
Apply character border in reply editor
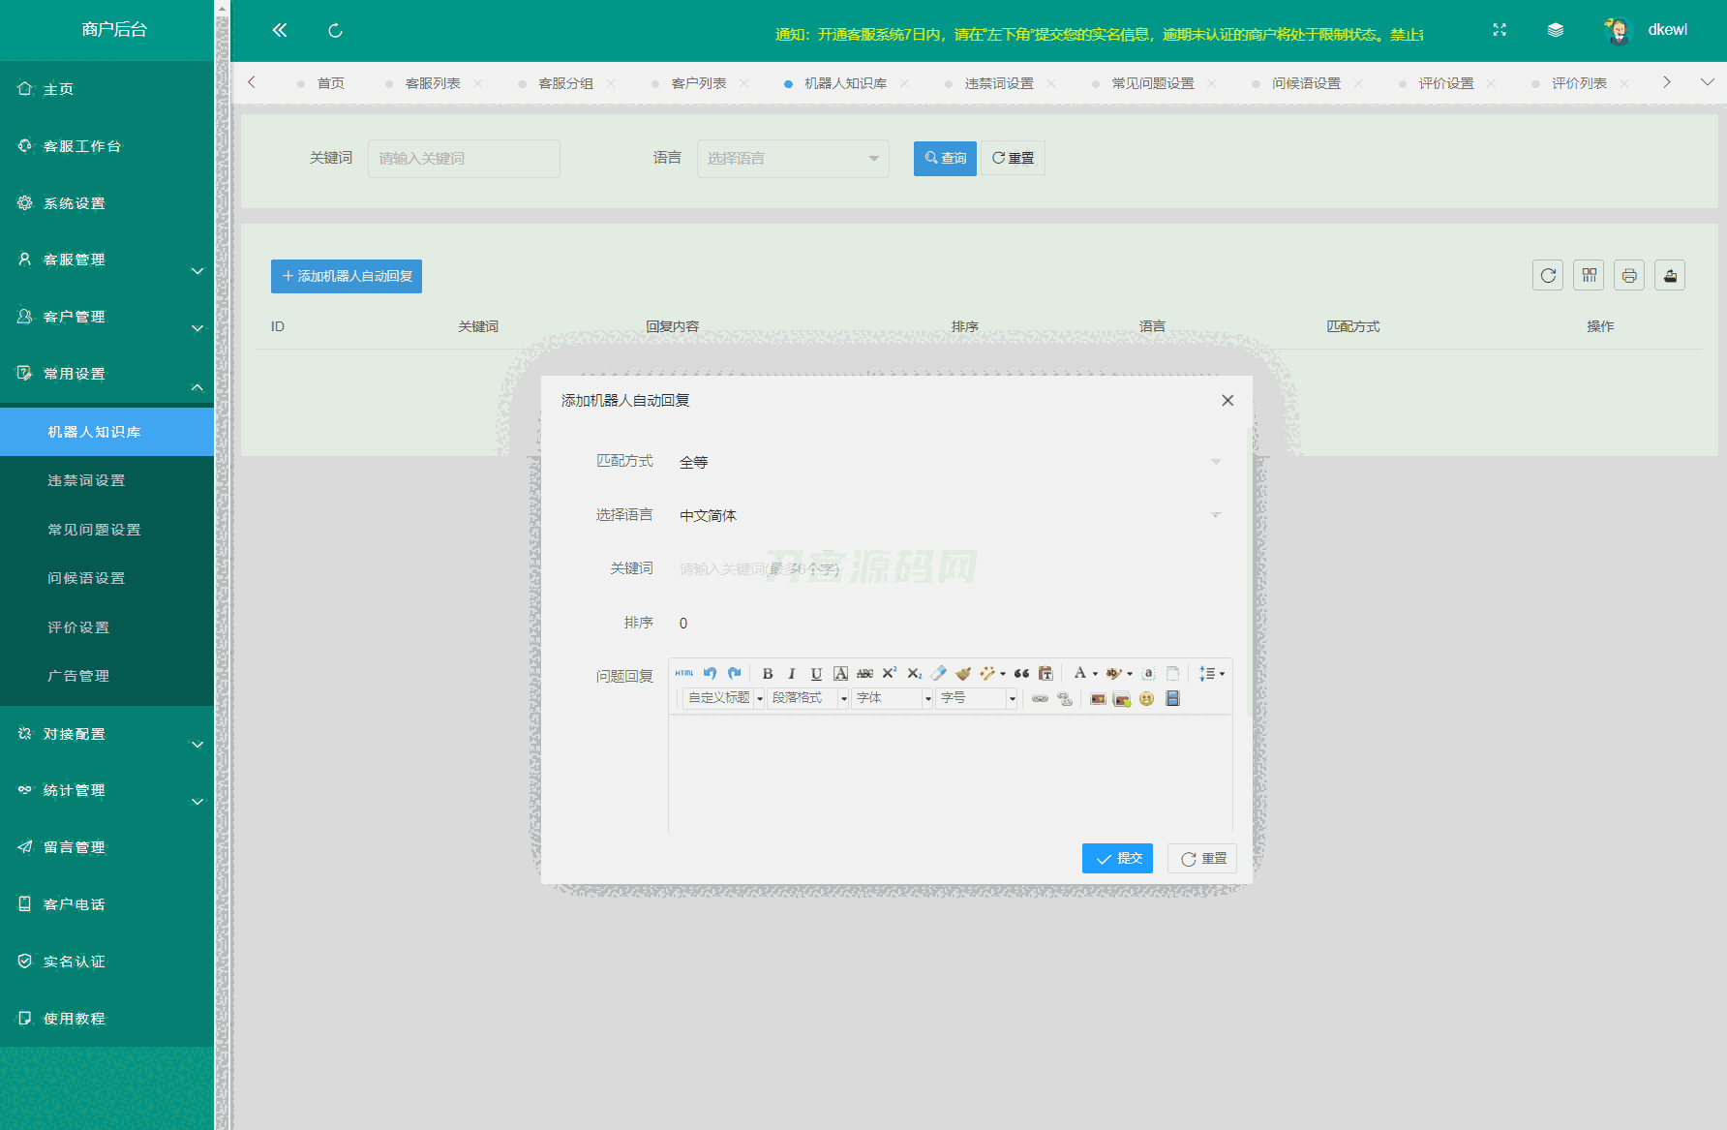(x=840, y=673)
